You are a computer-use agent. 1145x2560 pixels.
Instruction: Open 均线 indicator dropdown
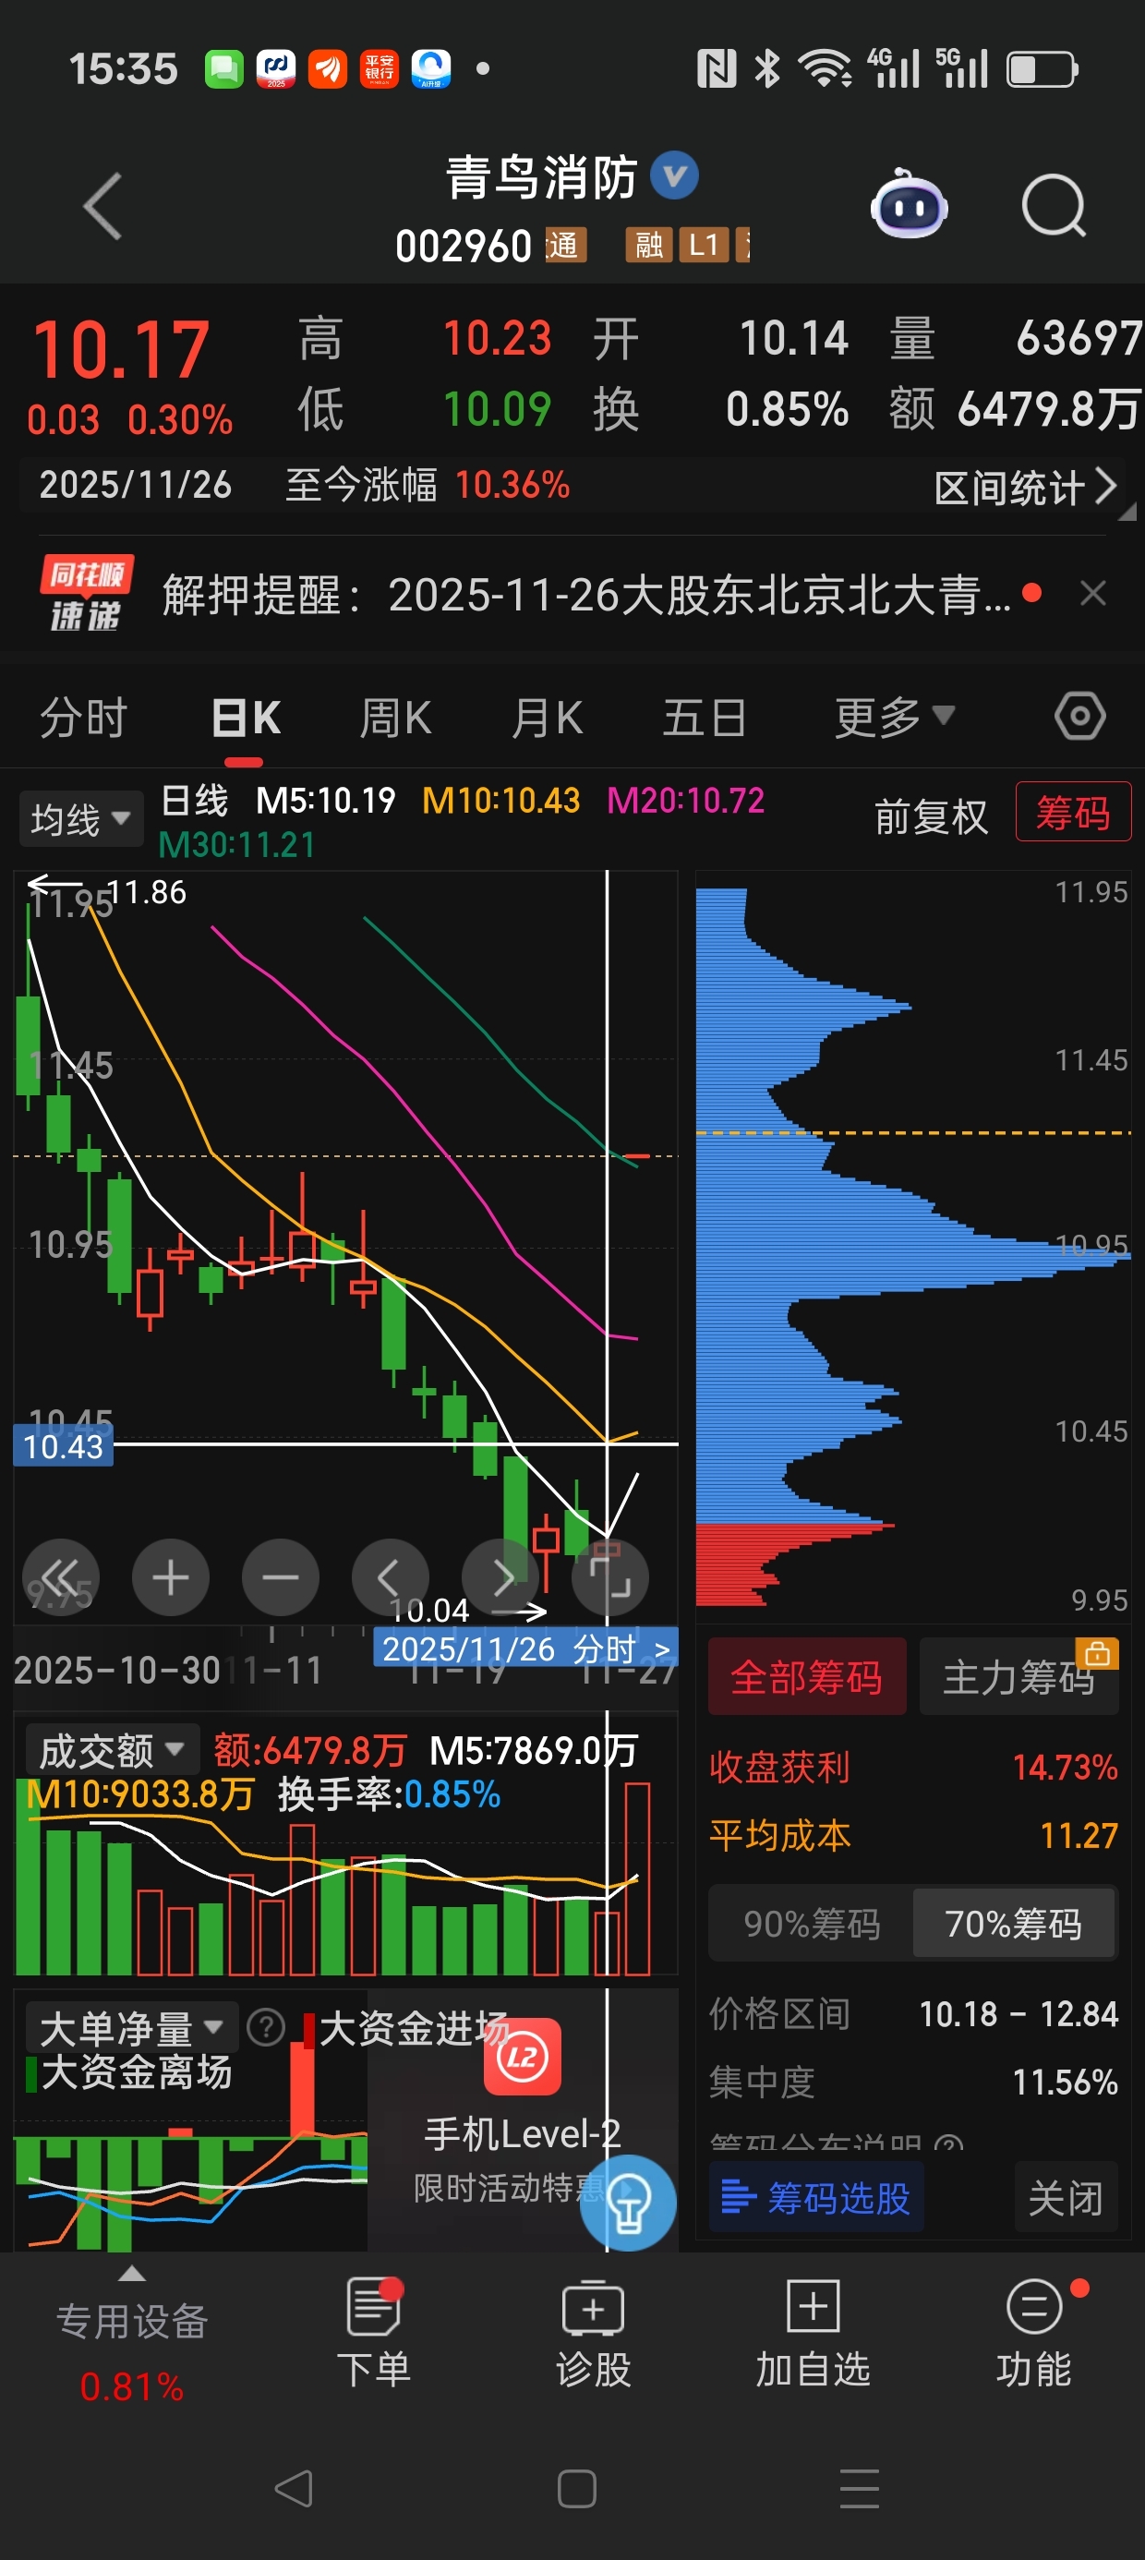(x=79, y=819)
